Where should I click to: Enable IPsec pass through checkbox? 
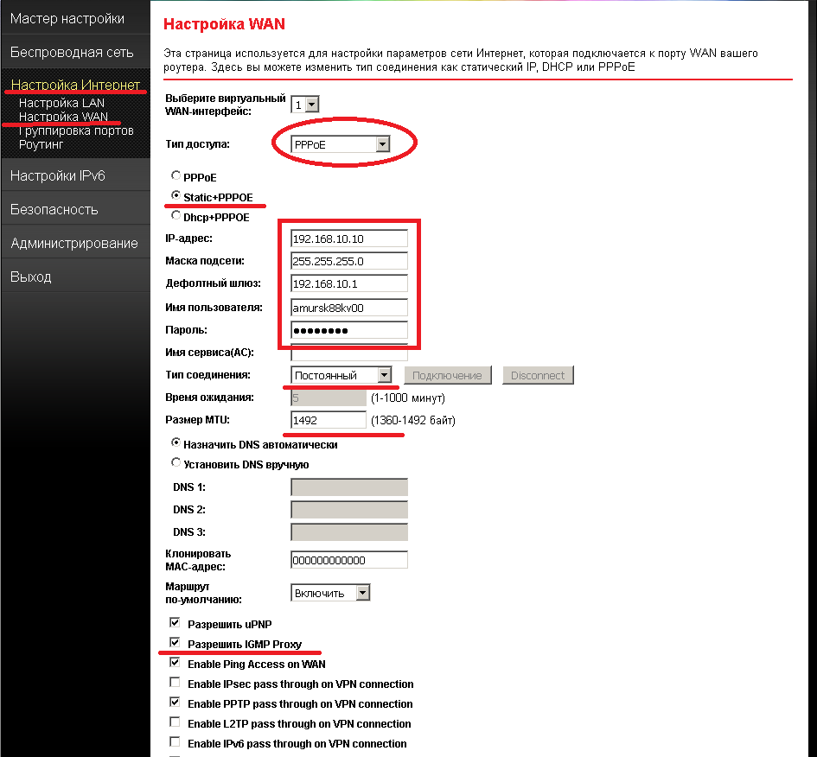point(176,684)
